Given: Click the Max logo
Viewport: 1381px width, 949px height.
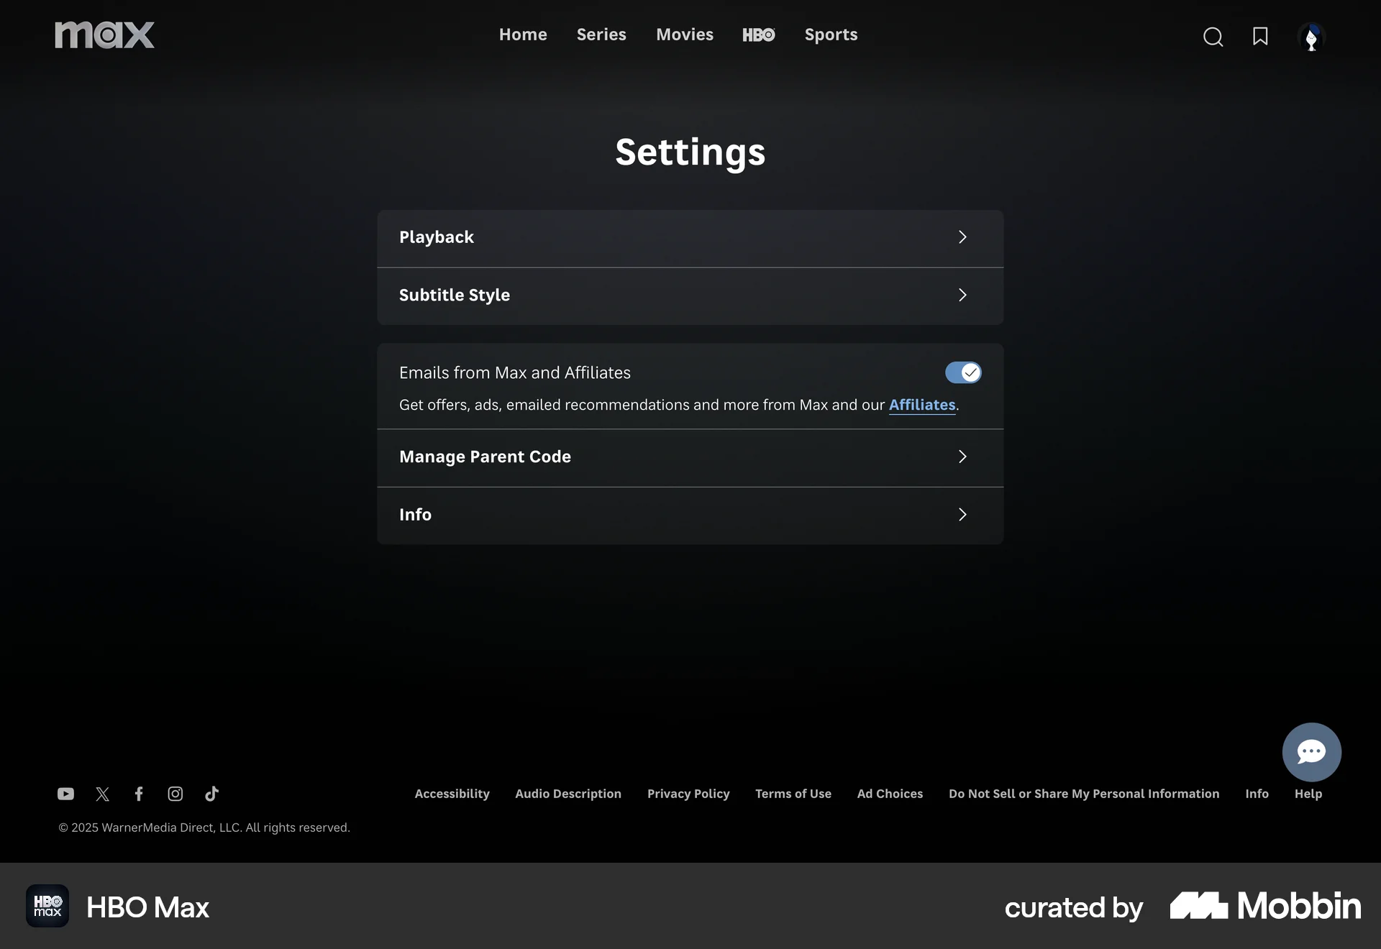Looking at the screenshot, I should [x=104, y=35].
